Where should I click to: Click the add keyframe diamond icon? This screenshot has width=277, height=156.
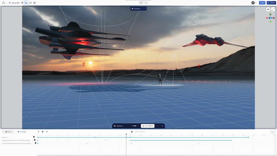point(43,132)
